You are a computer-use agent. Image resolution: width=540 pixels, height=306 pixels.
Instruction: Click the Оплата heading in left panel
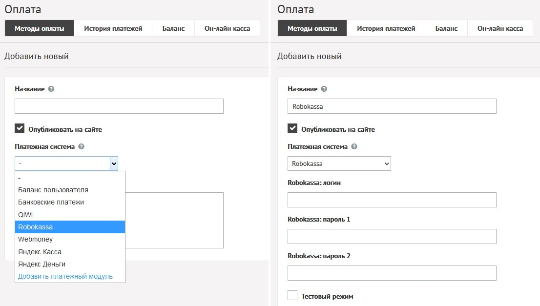point(23,9)
